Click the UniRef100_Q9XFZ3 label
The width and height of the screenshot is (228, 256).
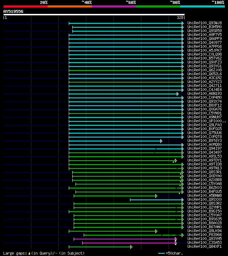[204, 62]
